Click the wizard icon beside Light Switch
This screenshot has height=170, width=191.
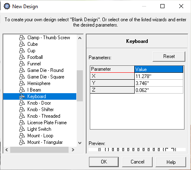click(22, 129)
